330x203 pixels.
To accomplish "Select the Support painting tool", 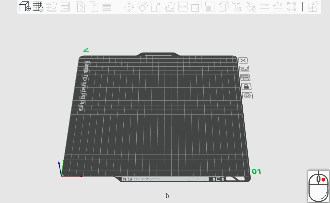I will 210,7.
